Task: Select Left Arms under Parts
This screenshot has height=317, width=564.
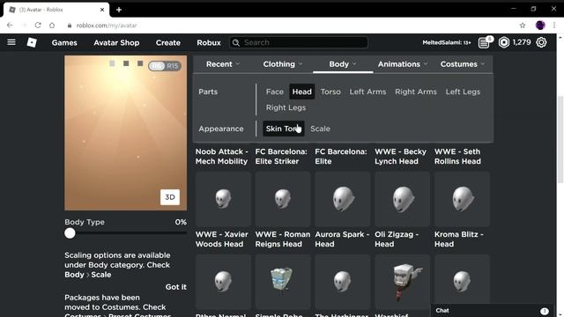Action: [367, 92]
